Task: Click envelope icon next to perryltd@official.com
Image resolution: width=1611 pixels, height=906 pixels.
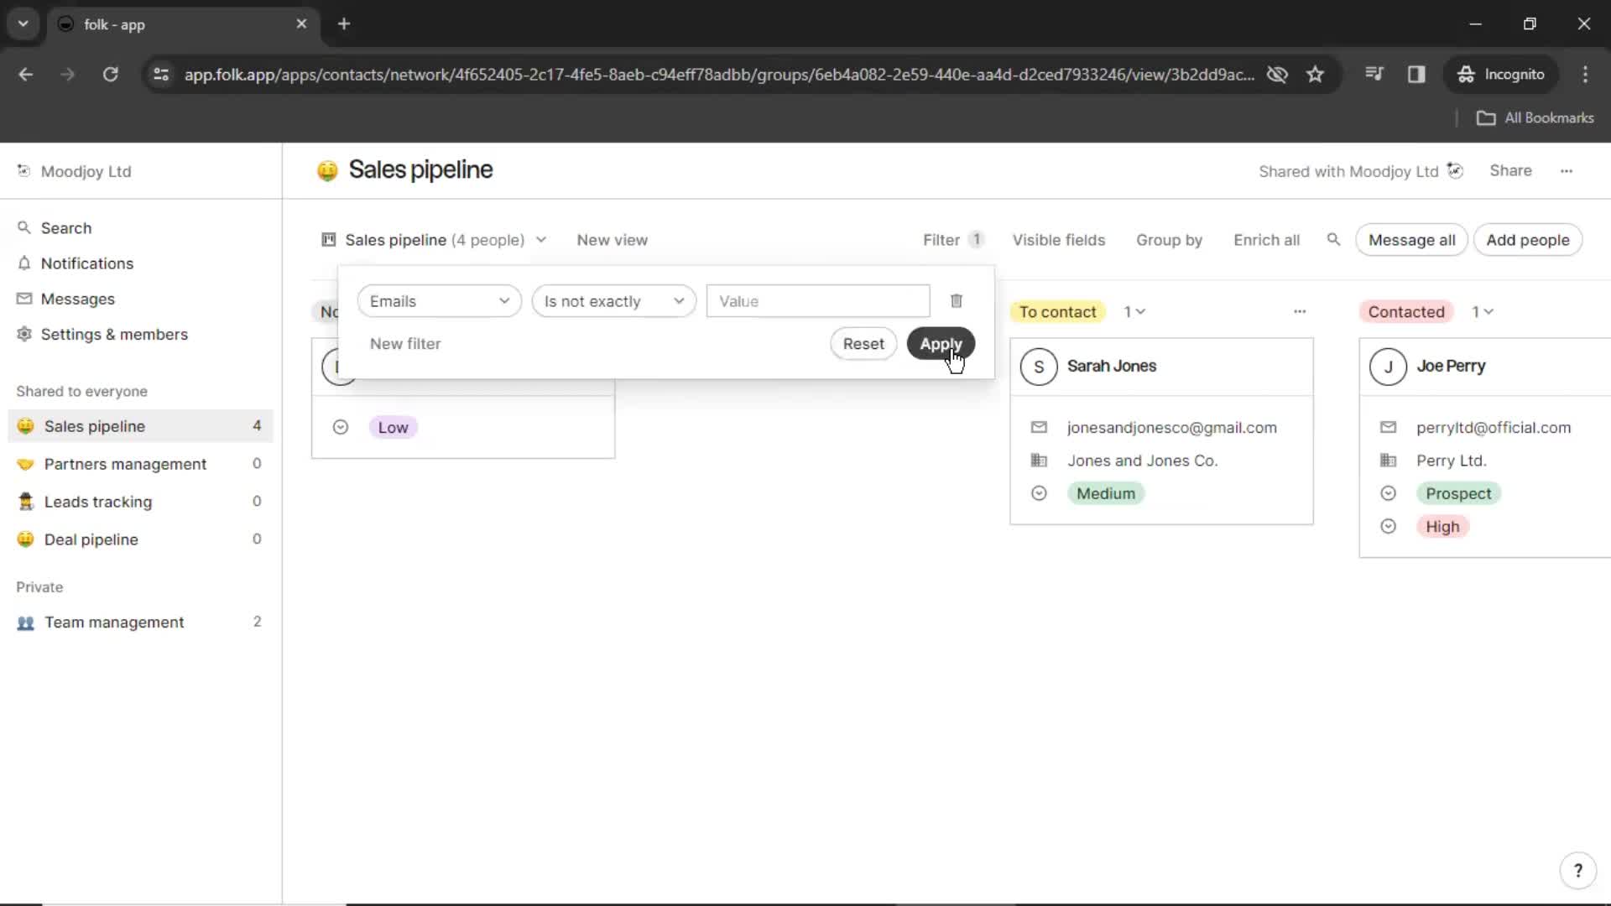Action: click(x=1388, y=428)
